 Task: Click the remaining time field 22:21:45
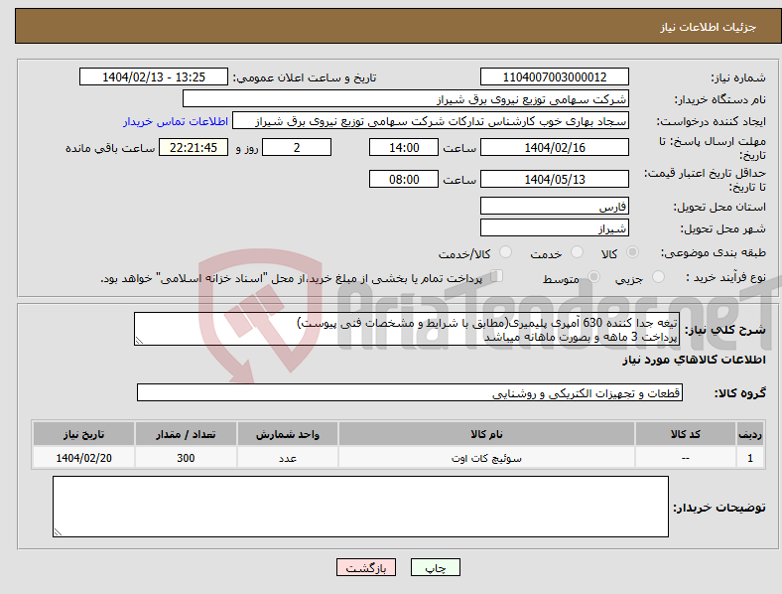point(194,147)
